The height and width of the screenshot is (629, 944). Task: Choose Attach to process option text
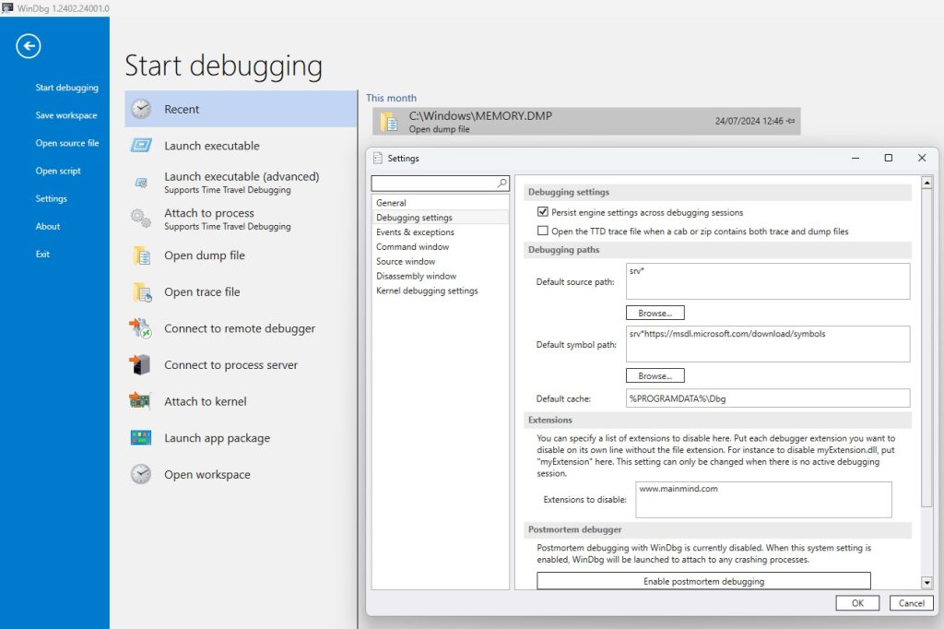click(x=209, y=213)
